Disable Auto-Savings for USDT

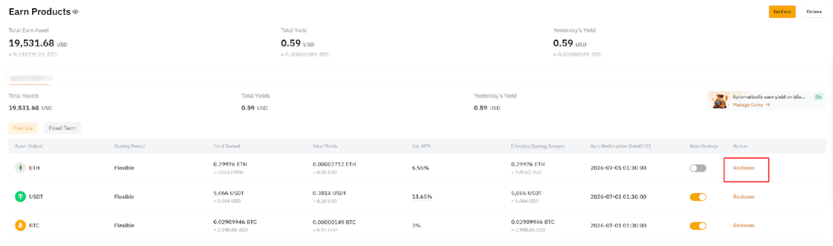click(x=698, y=197)
